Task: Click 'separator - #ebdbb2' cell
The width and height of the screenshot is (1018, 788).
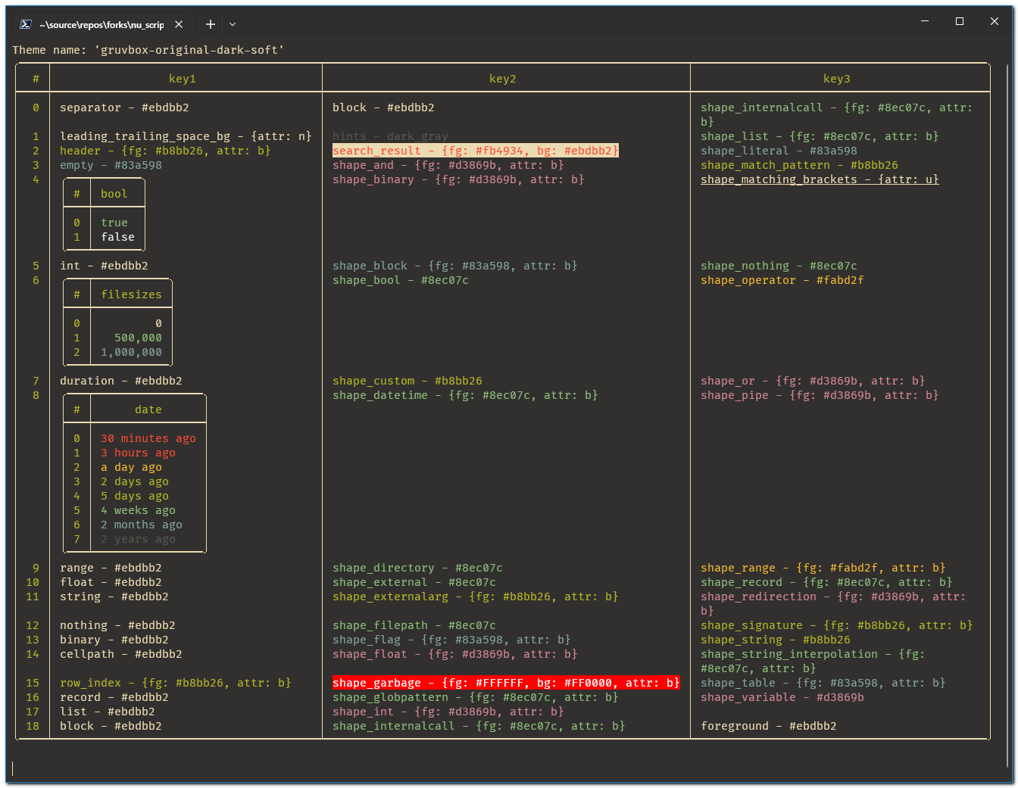Action: (124, 107)
